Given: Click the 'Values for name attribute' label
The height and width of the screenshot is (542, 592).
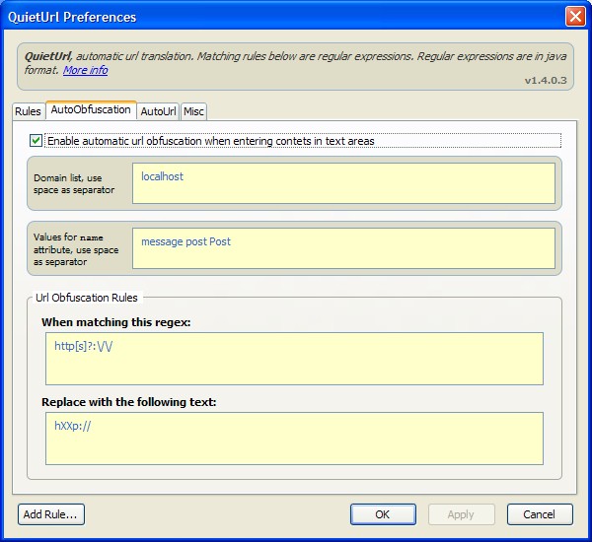Looking at the screenshot, I should tap(76, 249).
